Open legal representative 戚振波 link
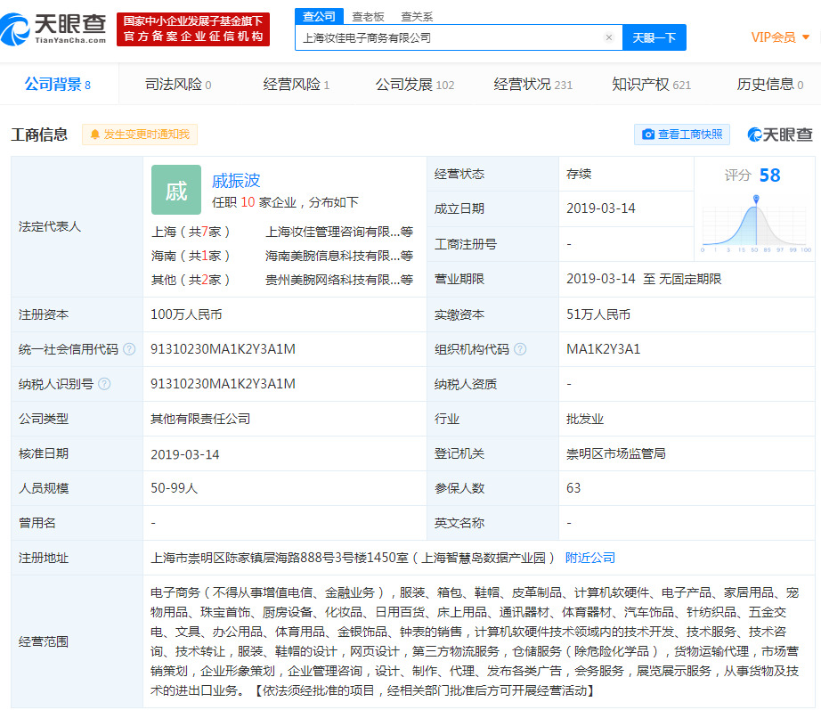This screenshot has height=710, width=821. click(x=236, y=181)
